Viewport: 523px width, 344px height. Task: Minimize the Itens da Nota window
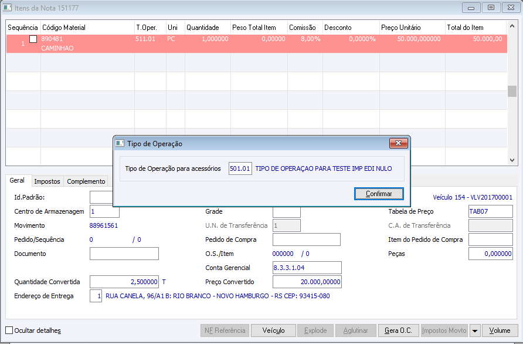pos(471,8)
